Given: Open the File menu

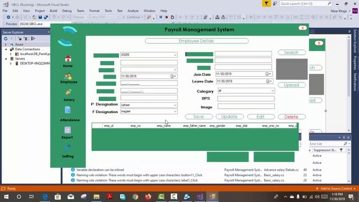Looking at the screenshot, I should (5, 11).
